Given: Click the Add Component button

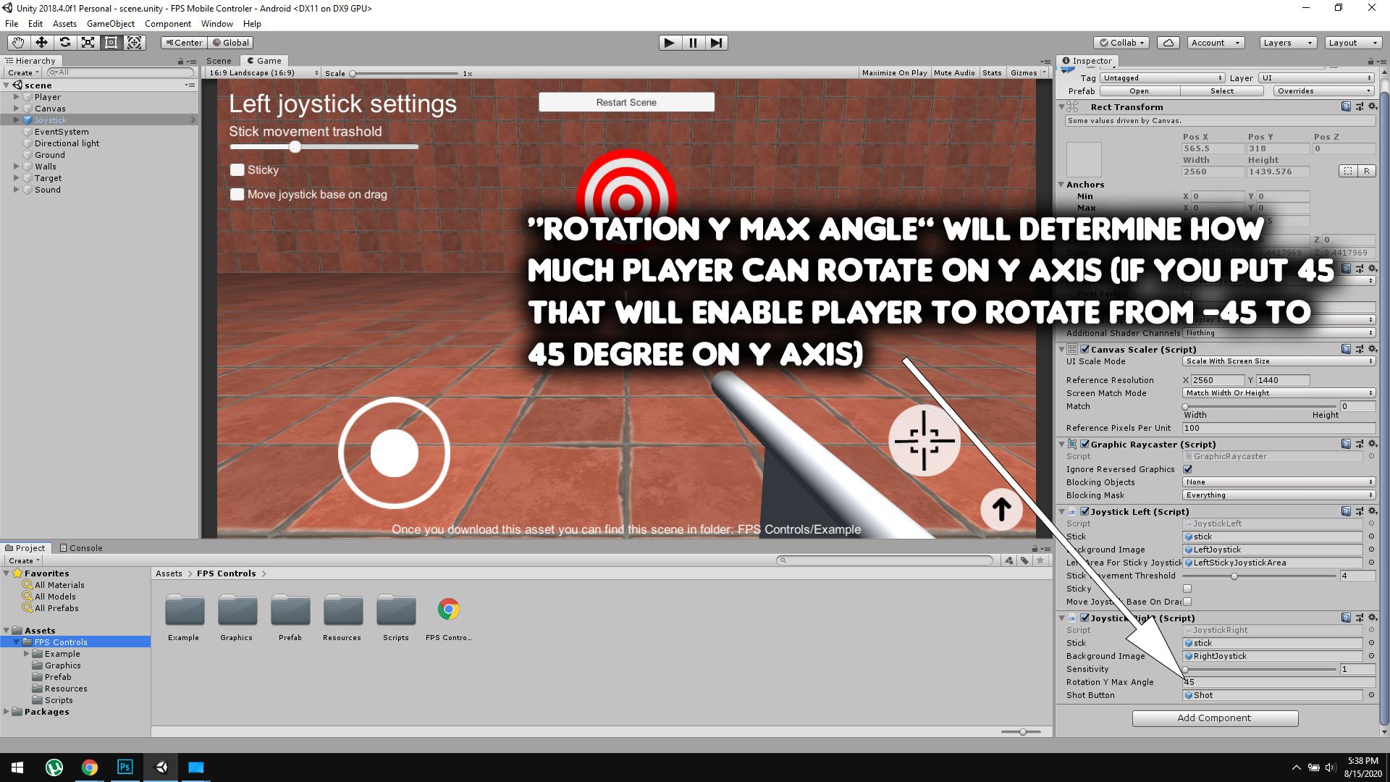Looking at the screenshot, I should pyautogui.click(x=1214, y=718).
